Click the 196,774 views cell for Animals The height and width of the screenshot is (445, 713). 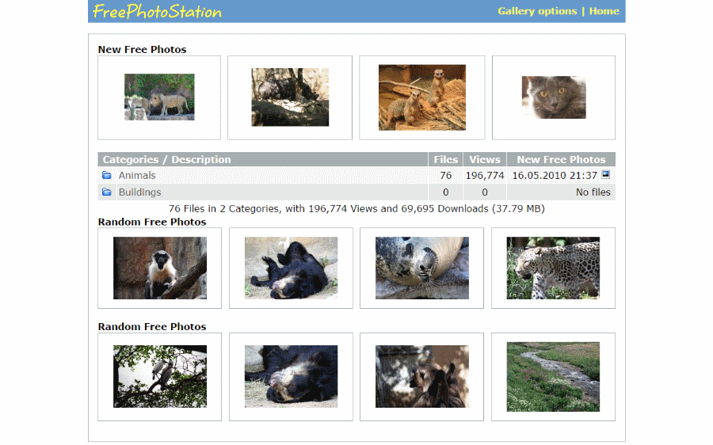point(485,176)
